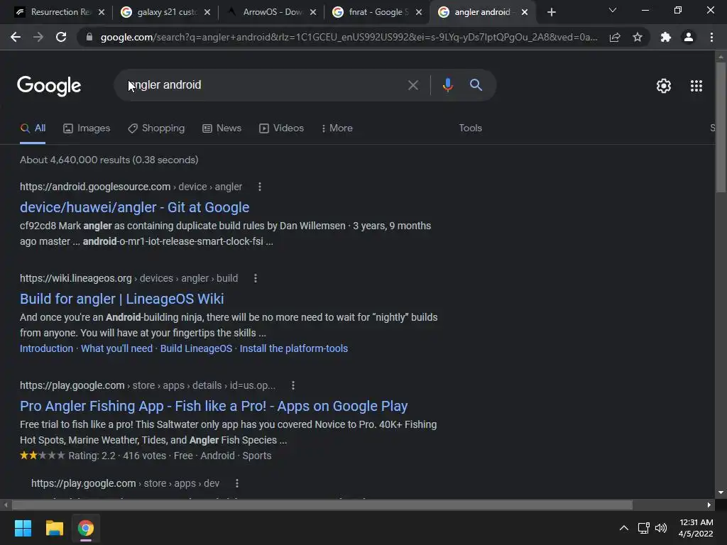Start voice search with the microphone icon

click(447, 85)
